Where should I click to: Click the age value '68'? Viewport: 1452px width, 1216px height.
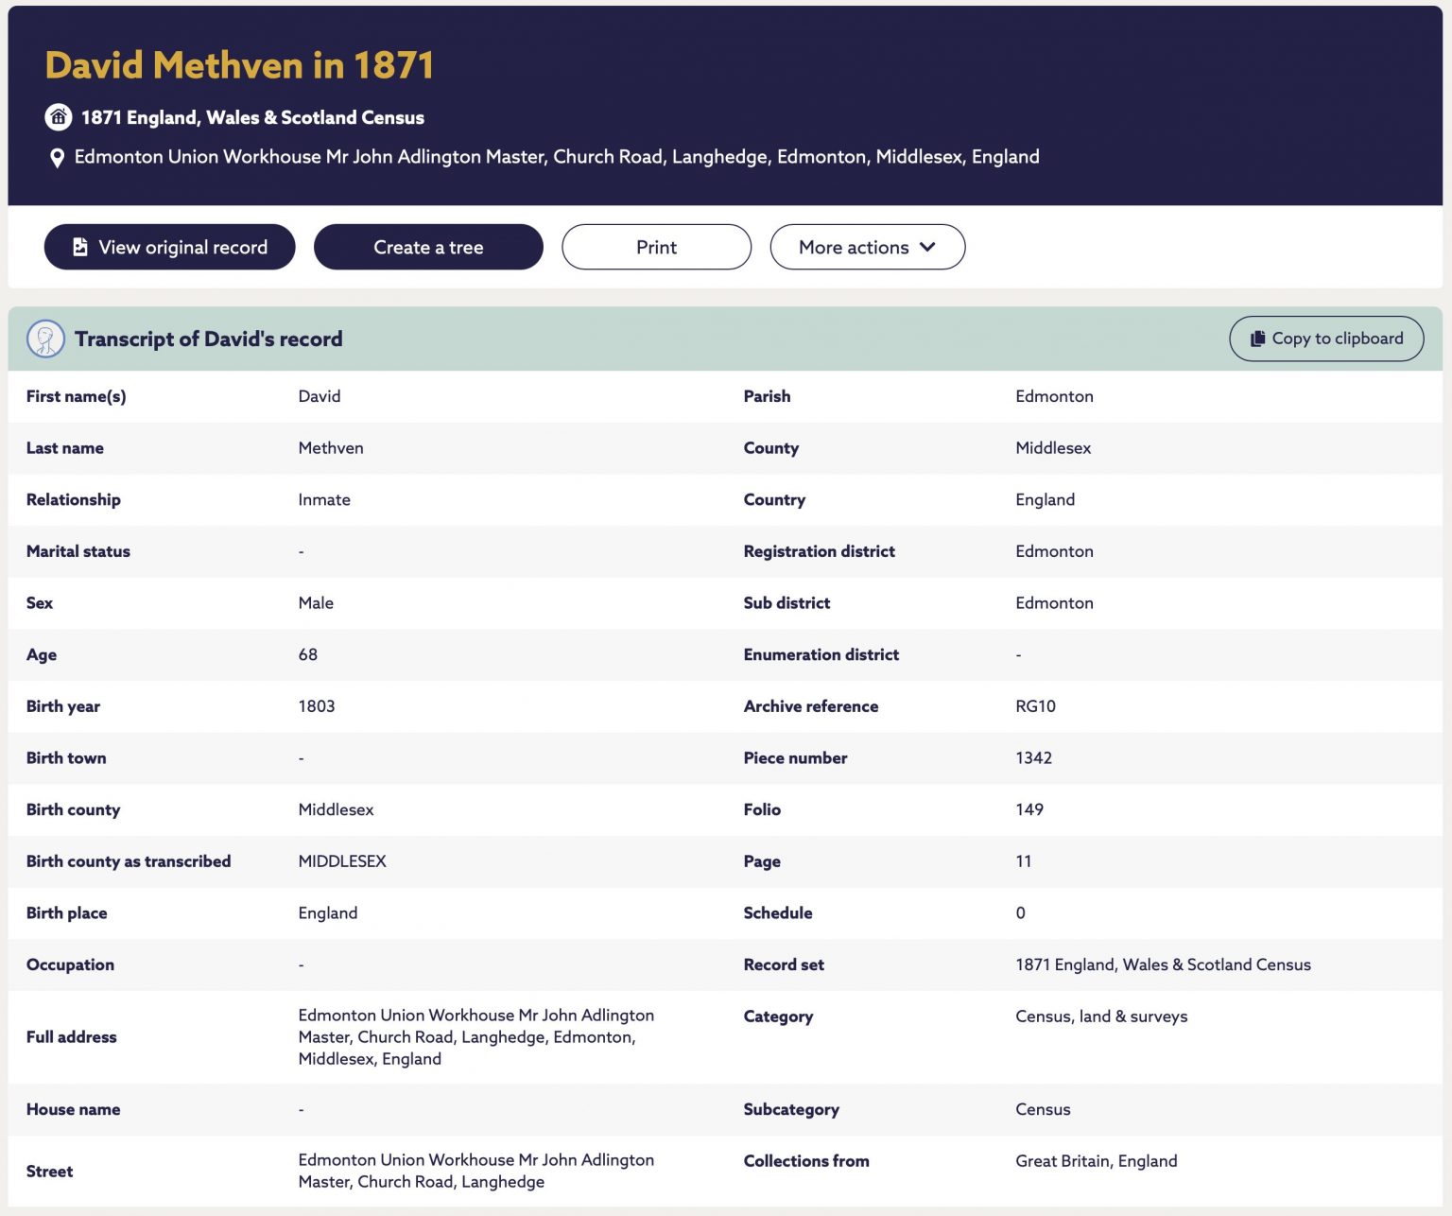click(308, 654)
